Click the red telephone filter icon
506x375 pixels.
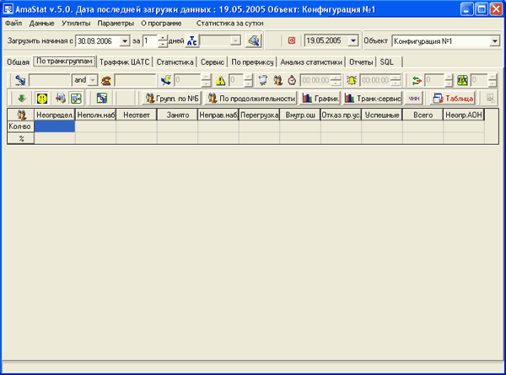[x=106, y=81]
